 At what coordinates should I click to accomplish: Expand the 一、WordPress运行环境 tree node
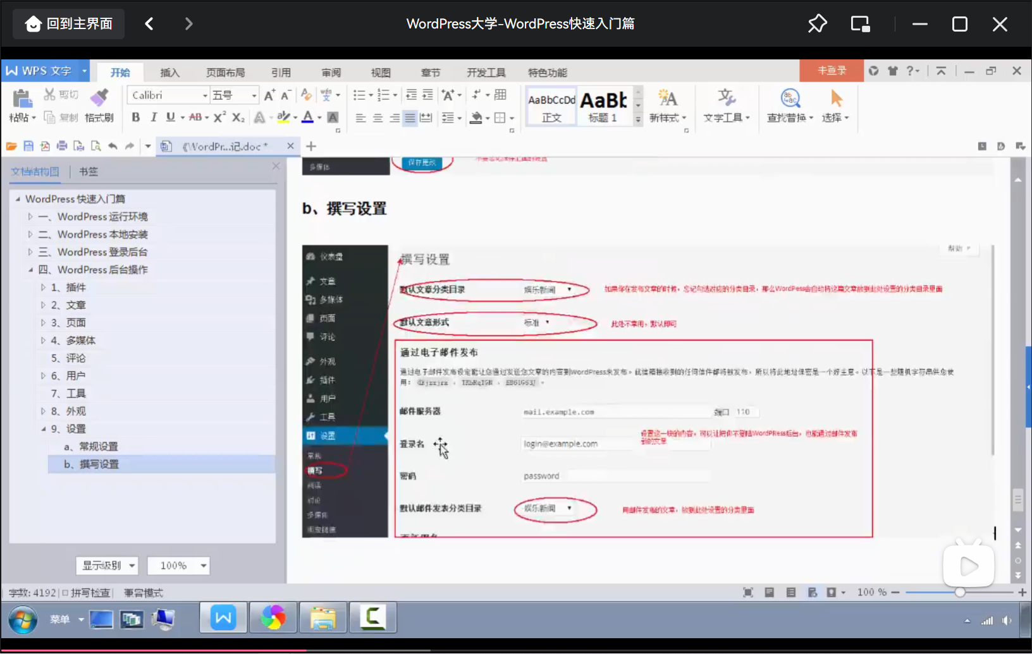[x=30, y=217]
